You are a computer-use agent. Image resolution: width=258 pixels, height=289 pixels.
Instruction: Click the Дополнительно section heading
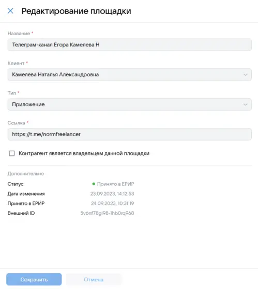(x=26, y=173)
